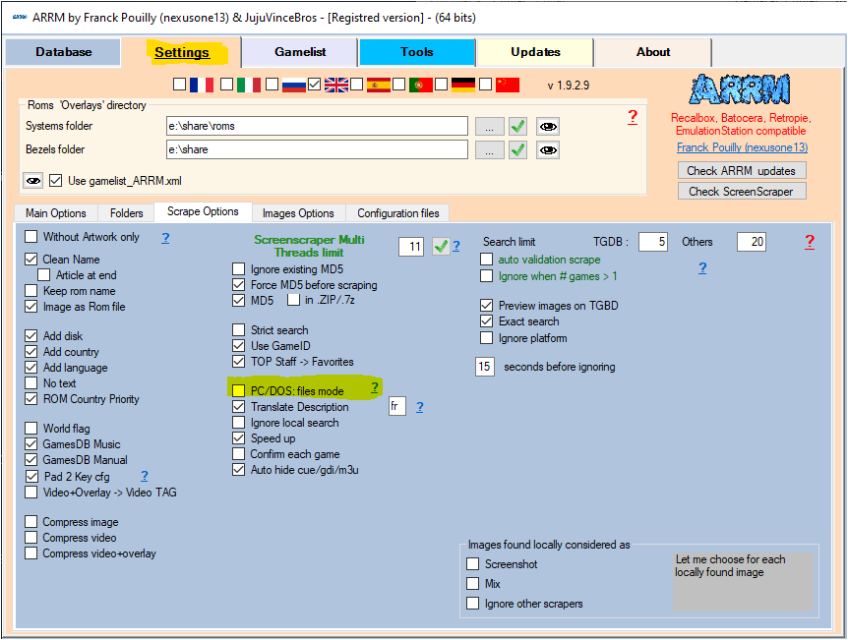Image resolution: width=848 pixels, height=640 pixels.
Task: Click the Translate Description language field
Action: point(396,407)
